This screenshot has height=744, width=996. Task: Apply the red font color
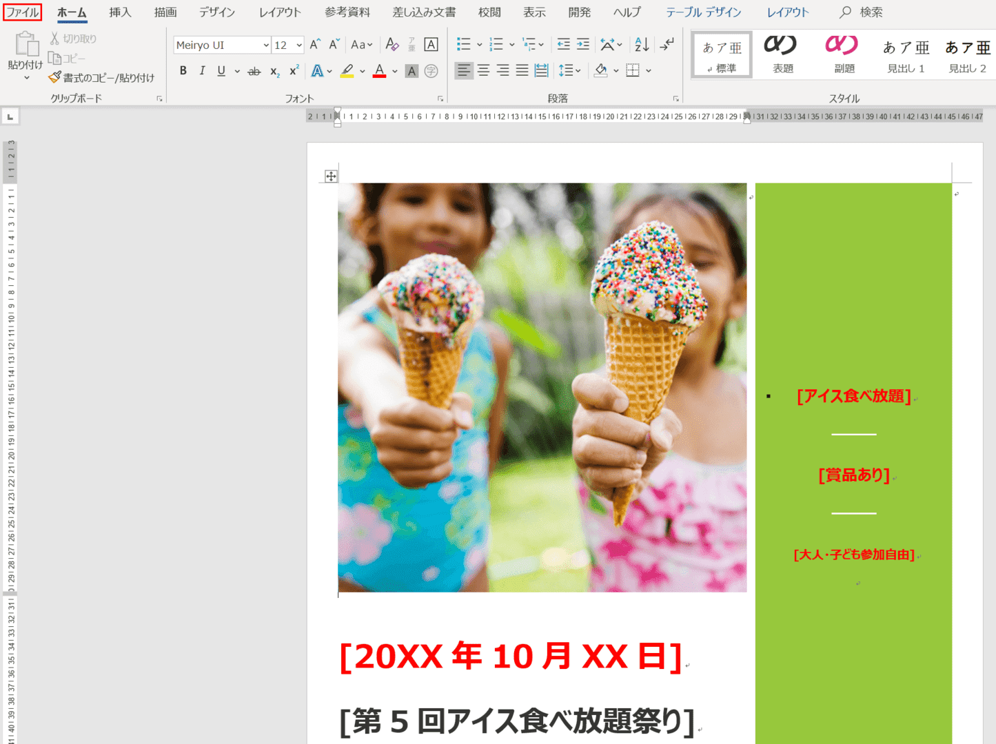pos(379,70)
